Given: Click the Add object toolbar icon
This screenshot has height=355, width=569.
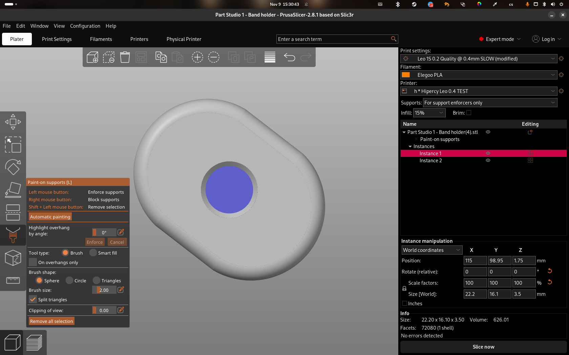Looking at the screenshot, I should pos(92,57).
